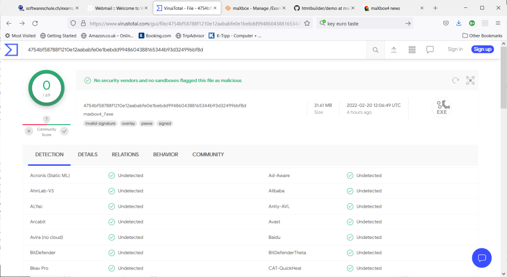507x277 pixels.
Task: Open Firefox hamburger application menu
Action: (x=497, y=23)
